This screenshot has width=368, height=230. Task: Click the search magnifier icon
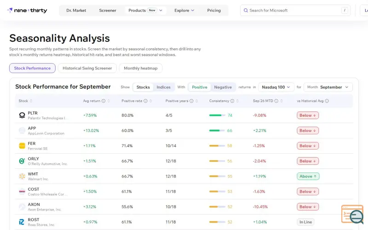(246, 10)
